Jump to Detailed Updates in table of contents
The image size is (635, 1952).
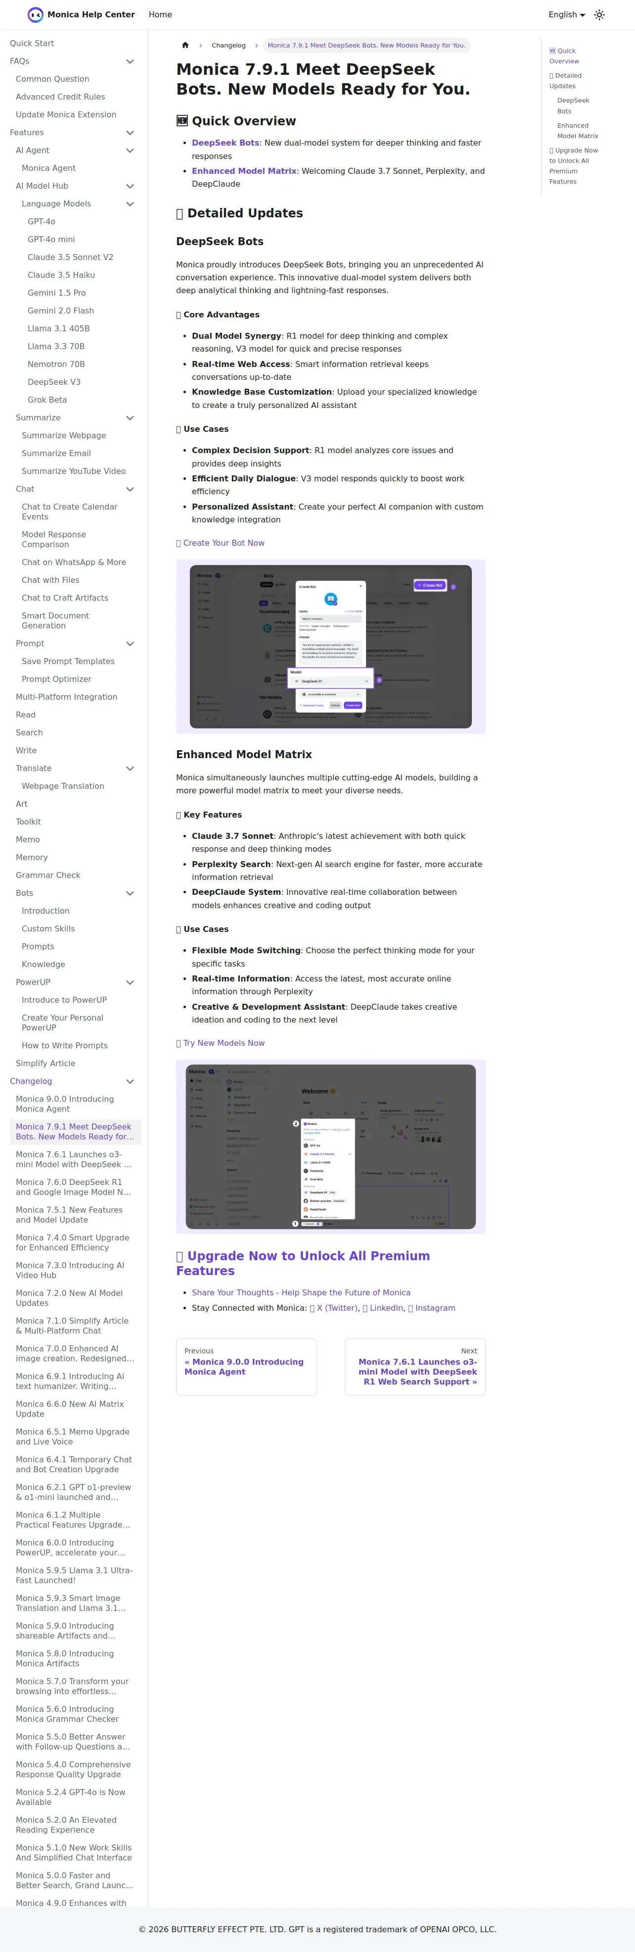point(565,81)
